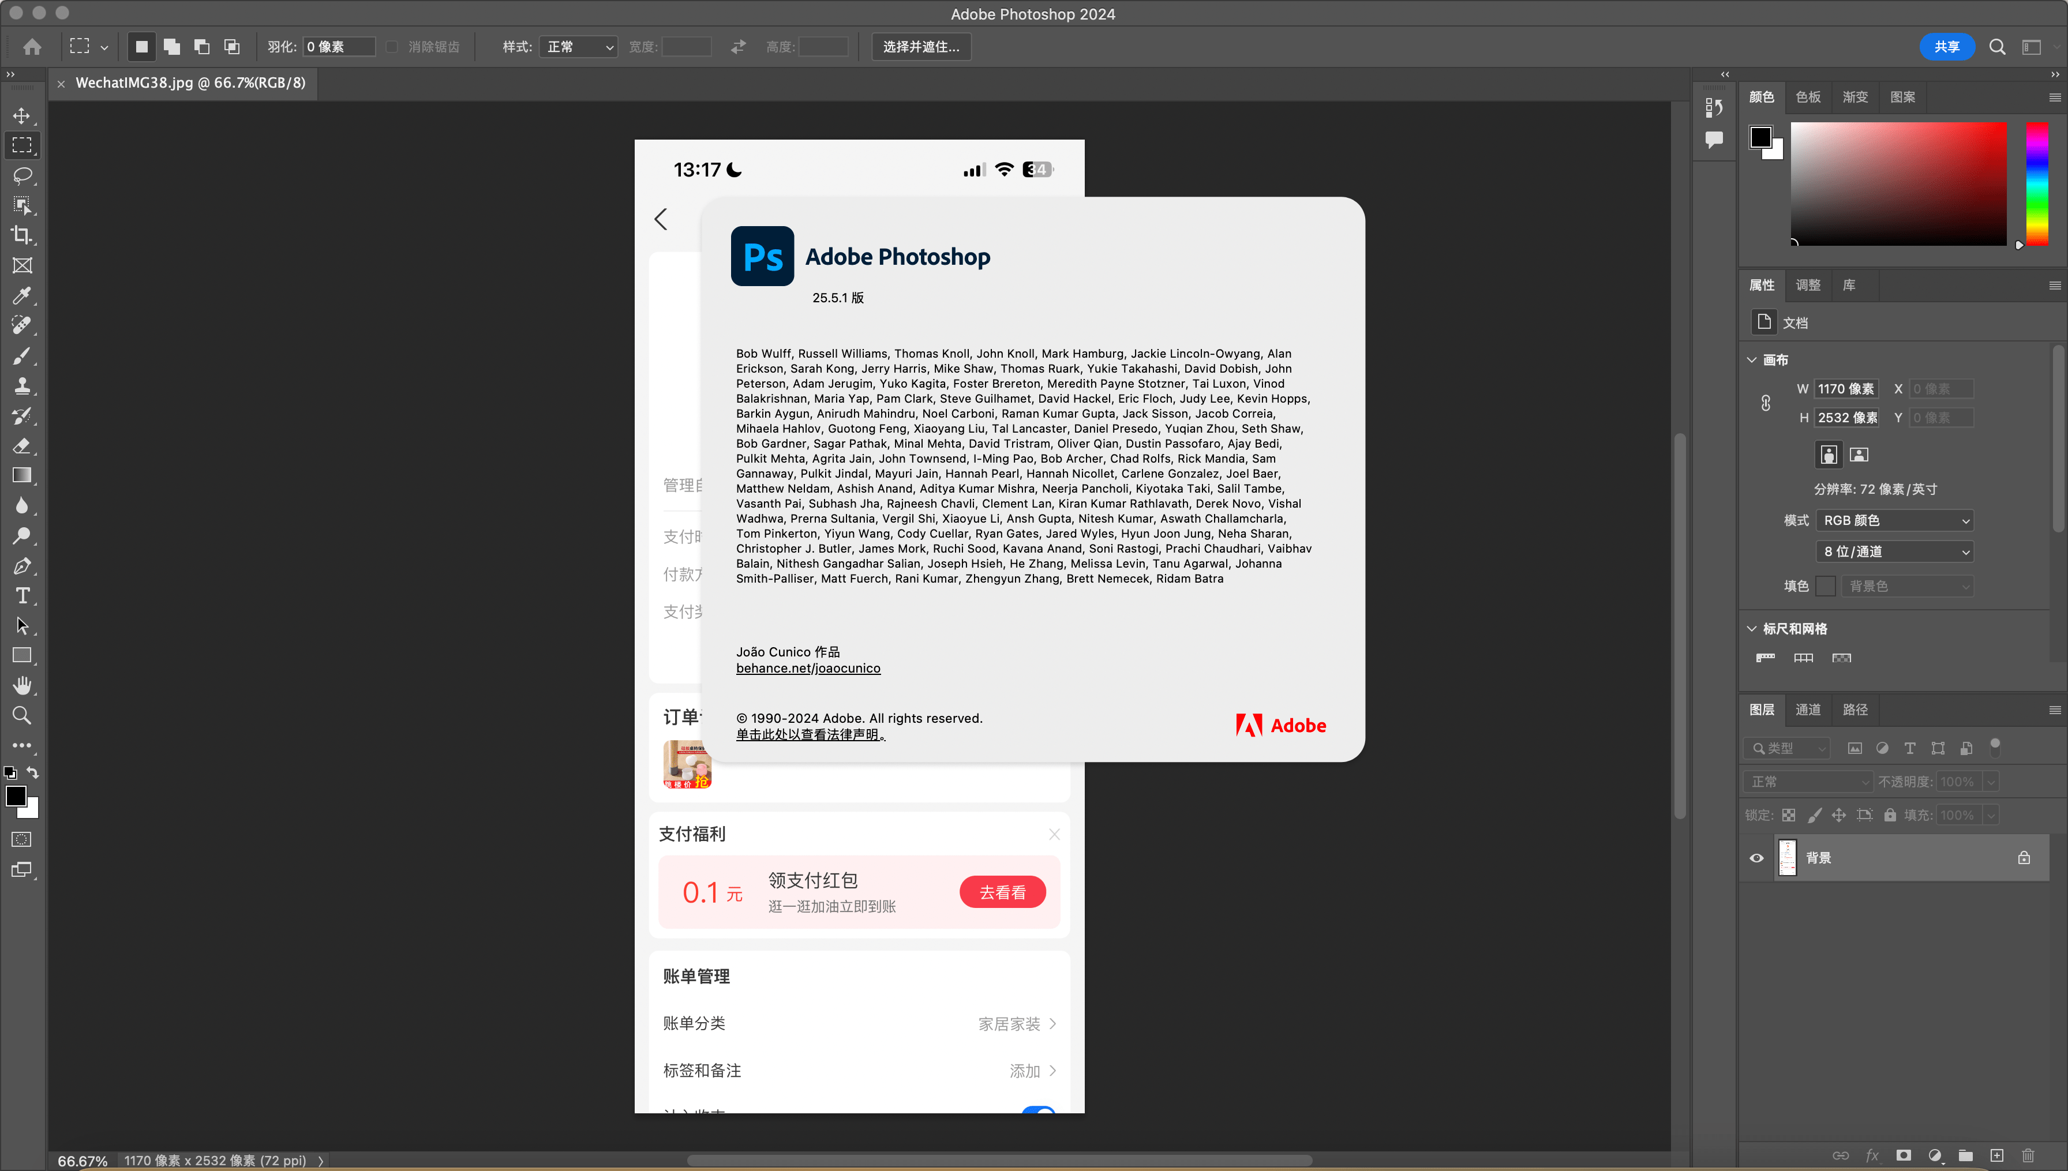The width and height of the screenshot is (2068, 1171).
Task: Click the Home icon in options bar
Action: [32, 47]
